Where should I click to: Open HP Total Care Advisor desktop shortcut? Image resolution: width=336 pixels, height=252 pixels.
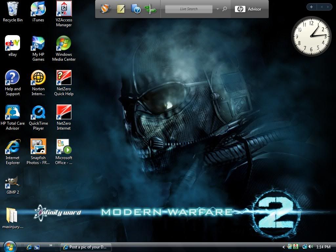(x=12, y=117)
